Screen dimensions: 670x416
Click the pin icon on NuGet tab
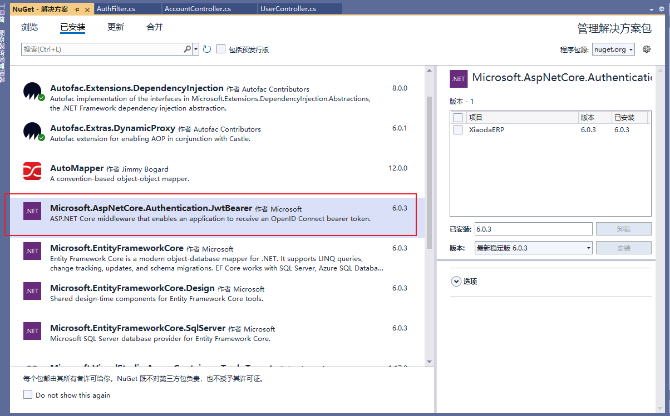pos(77,9)
